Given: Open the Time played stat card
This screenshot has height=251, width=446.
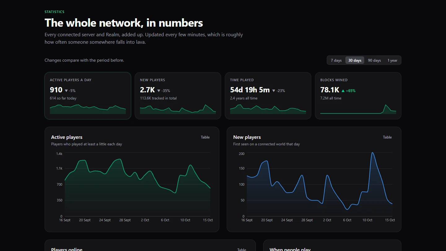Looking at the screenshot, I should click(x=268, y=96).
